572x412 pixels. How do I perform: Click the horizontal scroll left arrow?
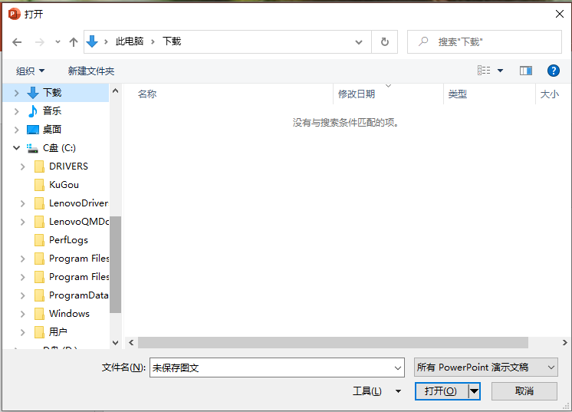pyautogui.click(x=131, y=343)
